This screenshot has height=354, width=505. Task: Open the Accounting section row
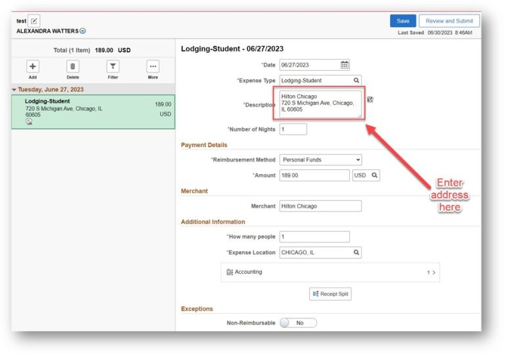330,273
